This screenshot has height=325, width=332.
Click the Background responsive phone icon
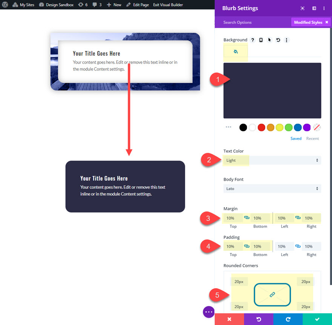[x=261, y=40]
